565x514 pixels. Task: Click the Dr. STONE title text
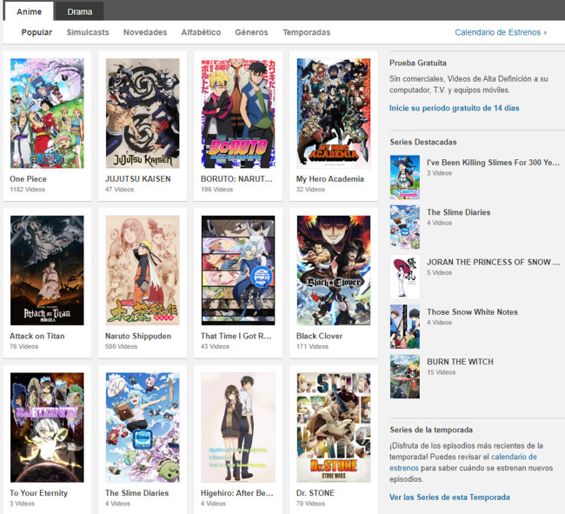pyautogui.click(x=316, y=493)
